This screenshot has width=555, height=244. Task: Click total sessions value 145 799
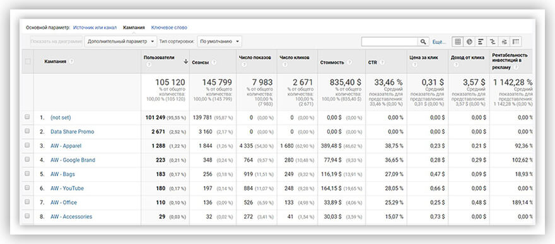point(217,82)
